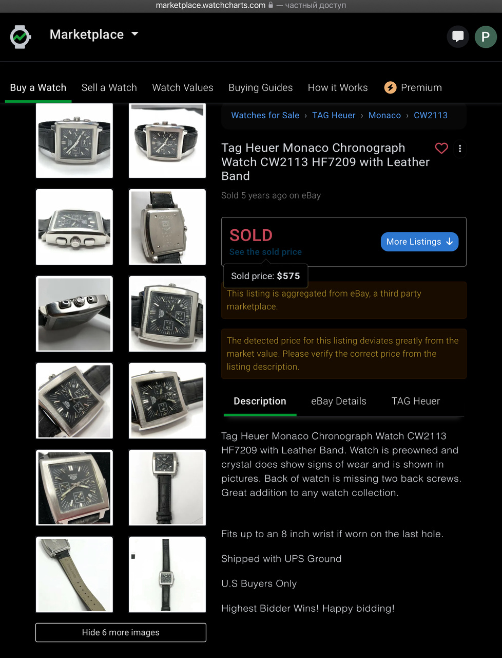The height and width of the screenshot is (658, 502).
Task: Switch to the TAG Heuer tab
Action: tap(416, 401)
